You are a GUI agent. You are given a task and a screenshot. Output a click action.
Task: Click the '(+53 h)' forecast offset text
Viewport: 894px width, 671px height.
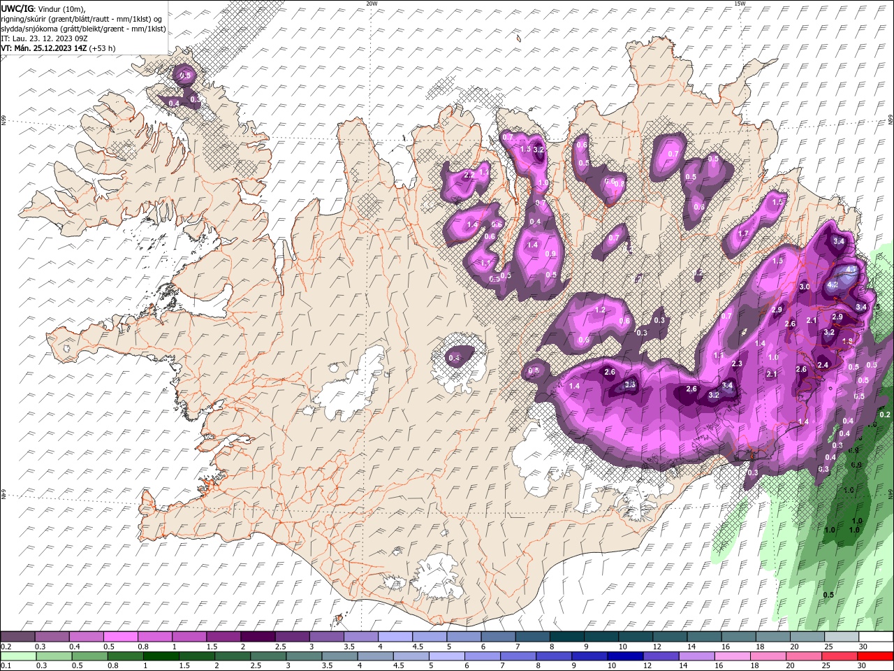click(x=103, y=48)
